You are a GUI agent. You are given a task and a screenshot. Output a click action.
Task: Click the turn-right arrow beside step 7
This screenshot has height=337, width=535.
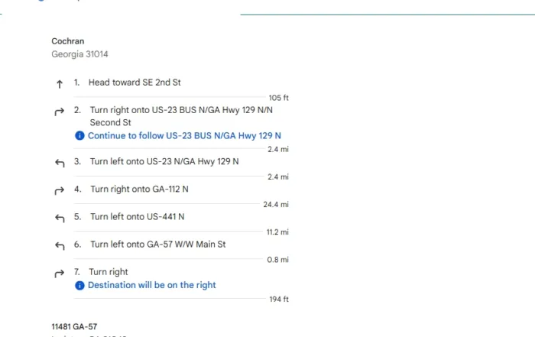coord(60,274)
